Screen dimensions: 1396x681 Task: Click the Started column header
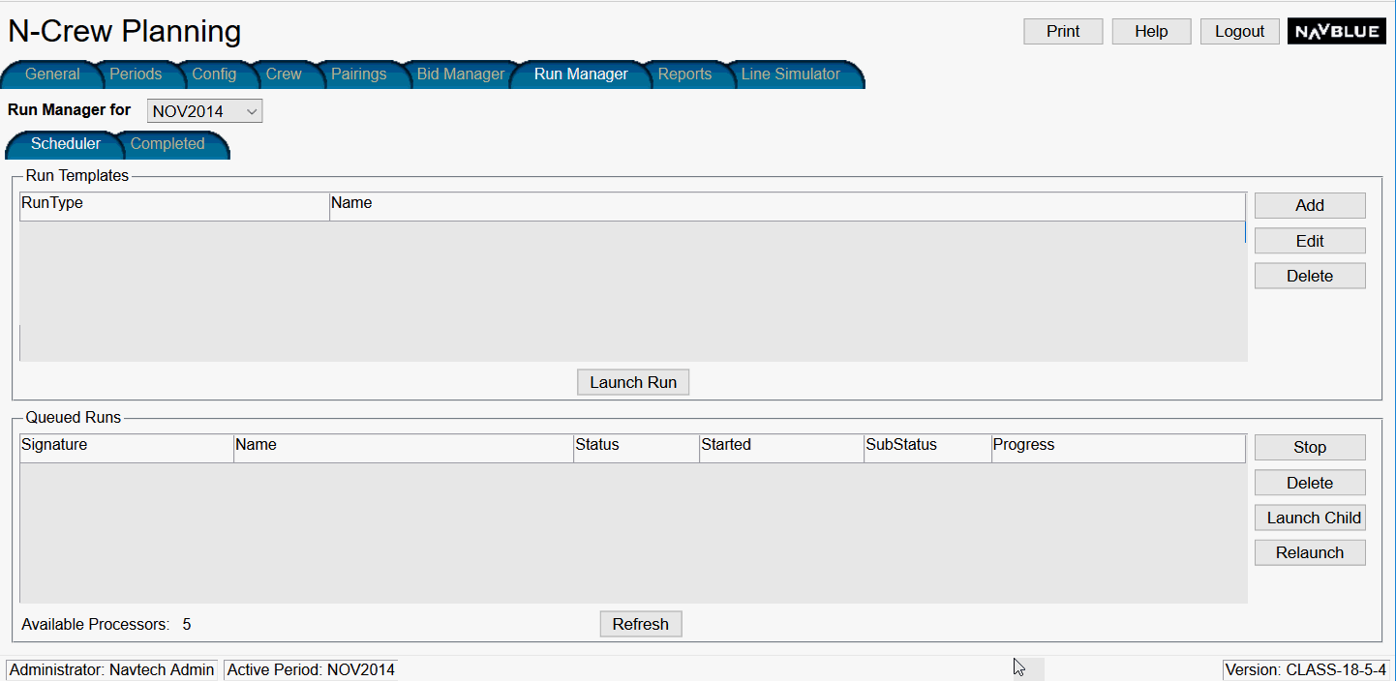tap(781, 448)
